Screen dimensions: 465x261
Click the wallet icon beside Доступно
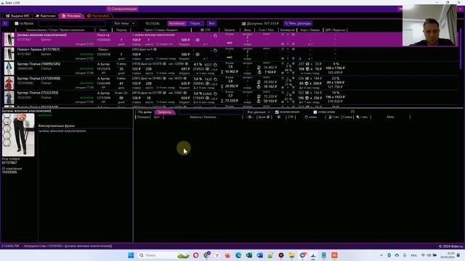pyautogui.click(x=243, y=23)
